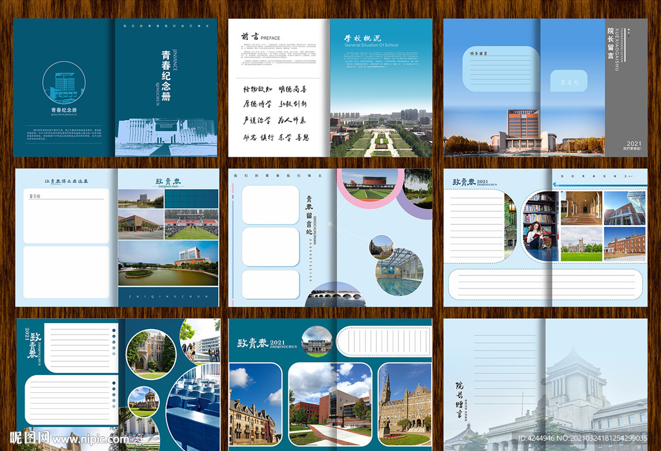
Task: Click the 领导留言 lined message box
Action: click(501, 68)
